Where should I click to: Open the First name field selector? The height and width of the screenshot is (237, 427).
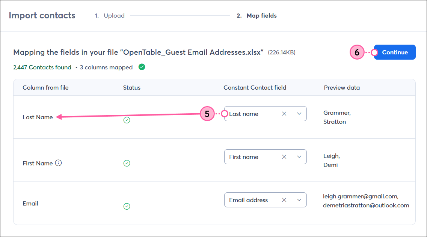click(x=265, y=157)
